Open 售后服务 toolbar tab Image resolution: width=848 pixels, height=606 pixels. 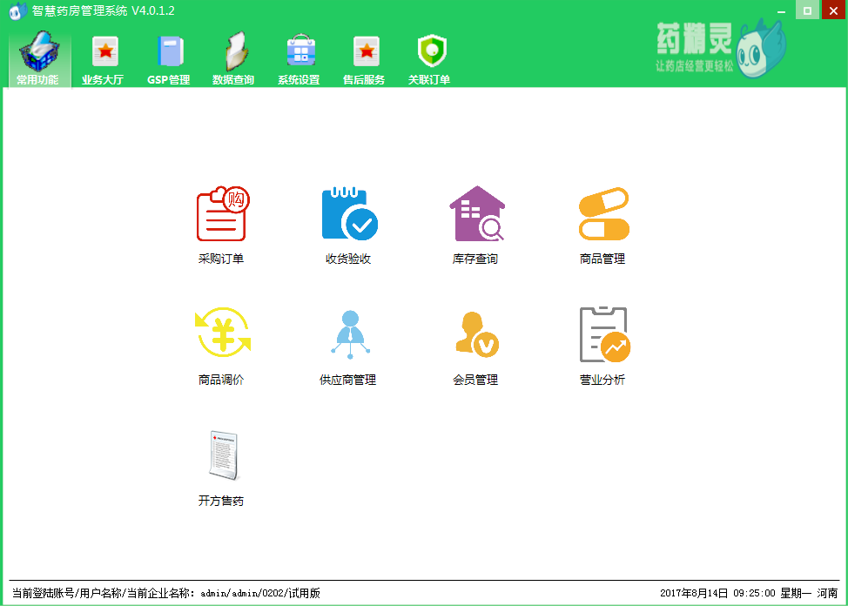click(365, 58)
